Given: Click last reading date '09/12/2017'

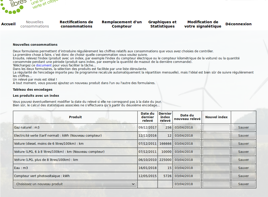Looking at the screenshot, I should click(x=148, y=128).
